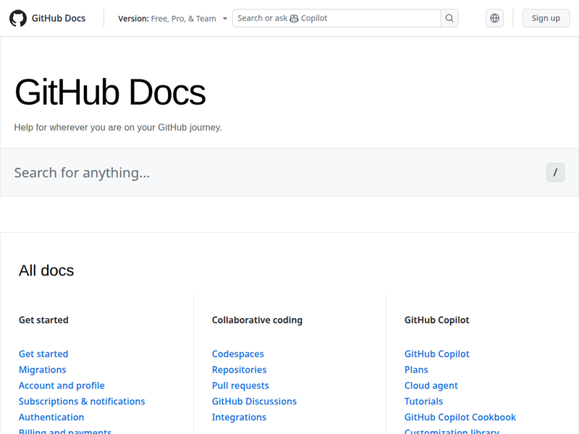Open Version: Free, Pro, & Team picker
The height and width of the screenshot is (434, 579).
172,19
